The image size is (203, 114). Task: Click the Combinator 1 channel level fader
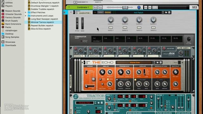[x=125, y=7]
